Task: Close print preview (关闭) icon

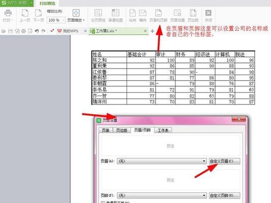Action: pyautogui.click(x=208, y=13)
